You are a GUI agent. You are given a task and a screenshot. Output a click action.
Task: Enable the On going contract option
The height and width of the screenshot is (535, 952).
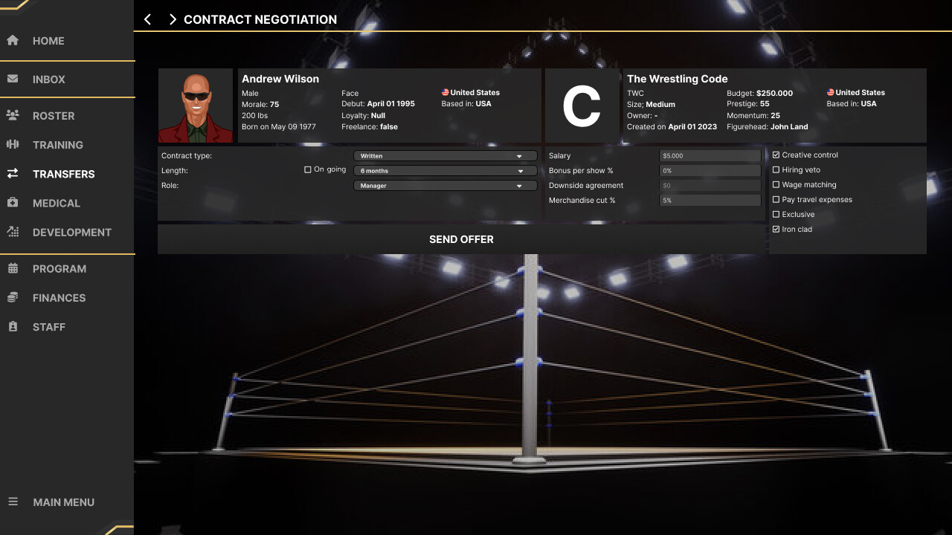pos(307,169)
